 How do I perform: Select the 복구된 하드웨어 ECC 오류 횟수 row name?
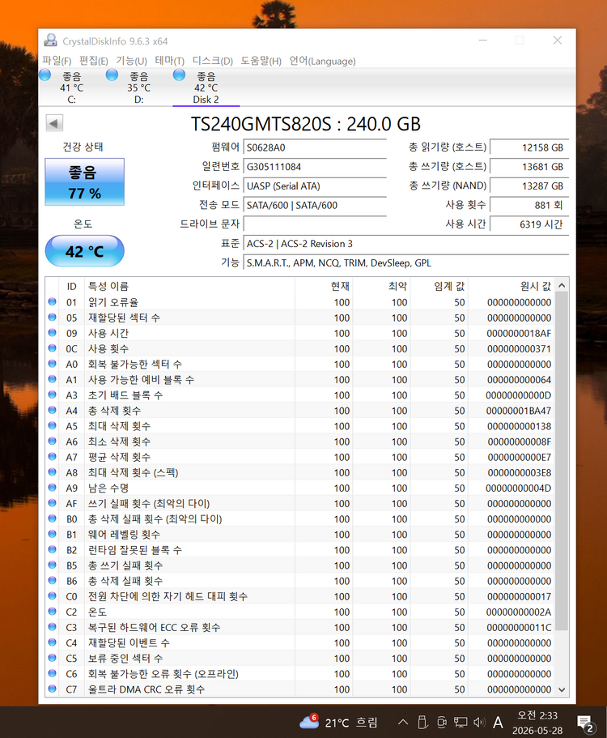(155, 627)
